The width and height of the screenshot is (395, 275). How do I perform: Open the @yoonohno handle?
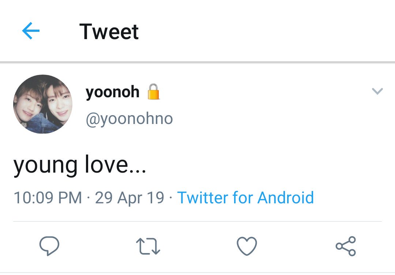click(129, 119)
